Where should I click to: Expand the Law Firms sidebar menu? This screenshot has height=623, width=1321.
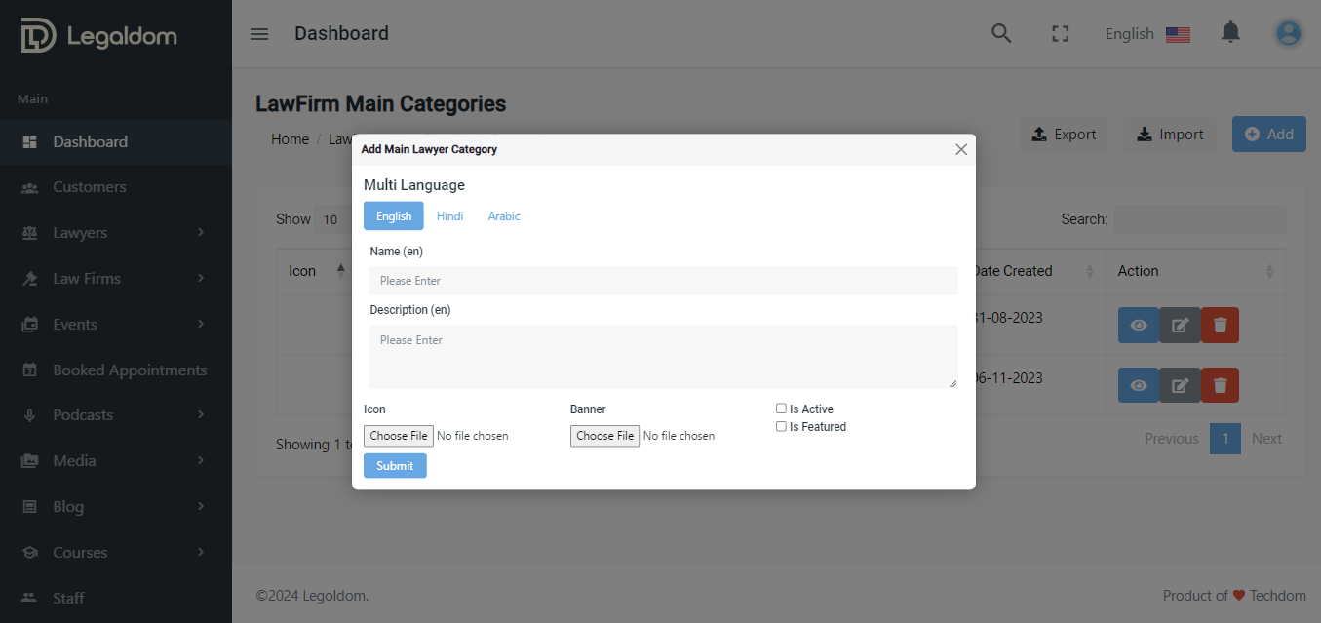coord(116,279)
